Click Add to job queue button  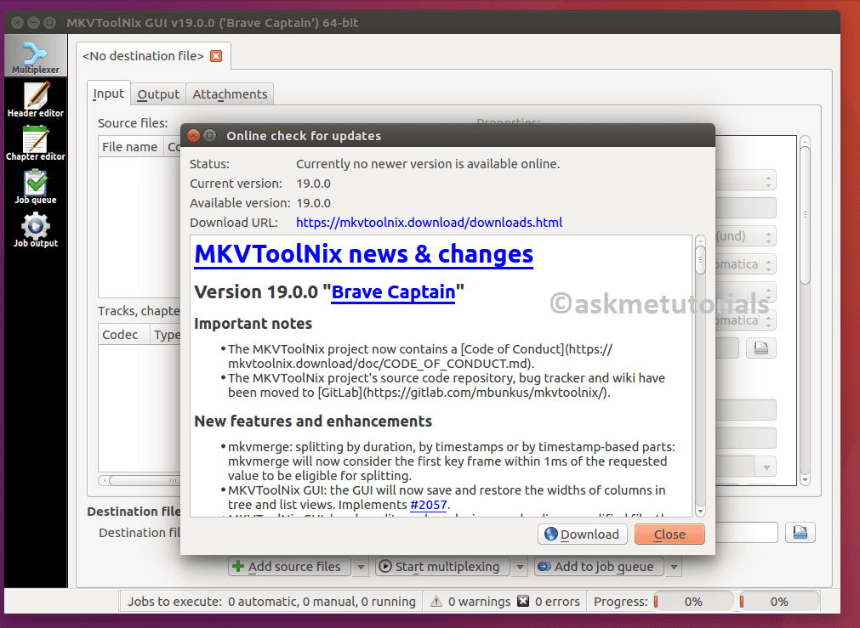(x=599, y=567)
